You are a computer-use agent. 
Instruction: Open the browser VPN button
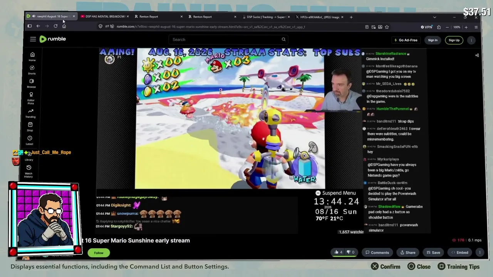(427, 27)
